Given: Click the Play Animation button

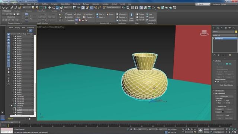Looking at the screenshot, I should [x=189, y=129].
